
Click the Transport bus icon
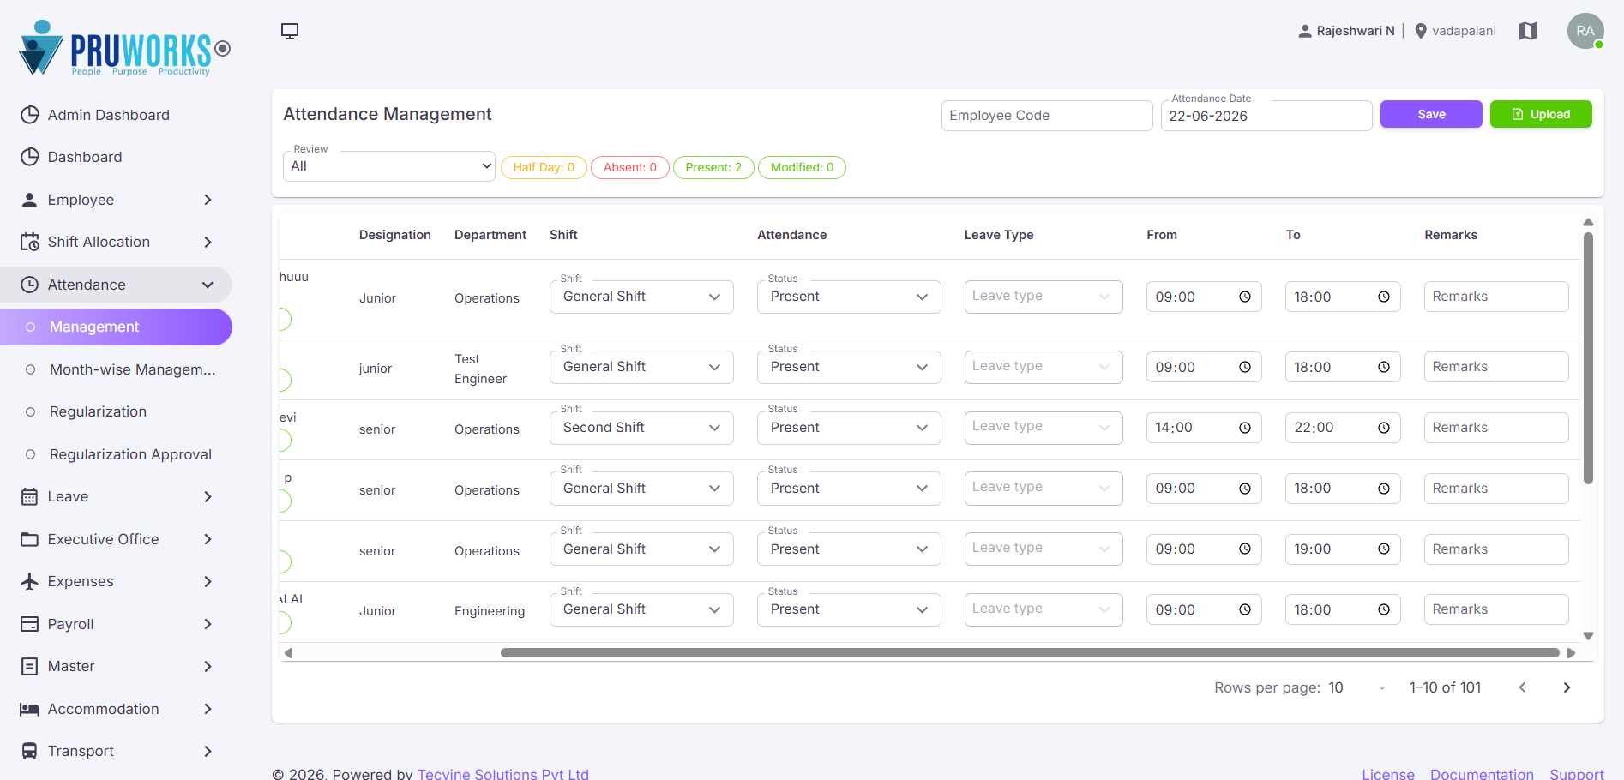coord(29,751)
